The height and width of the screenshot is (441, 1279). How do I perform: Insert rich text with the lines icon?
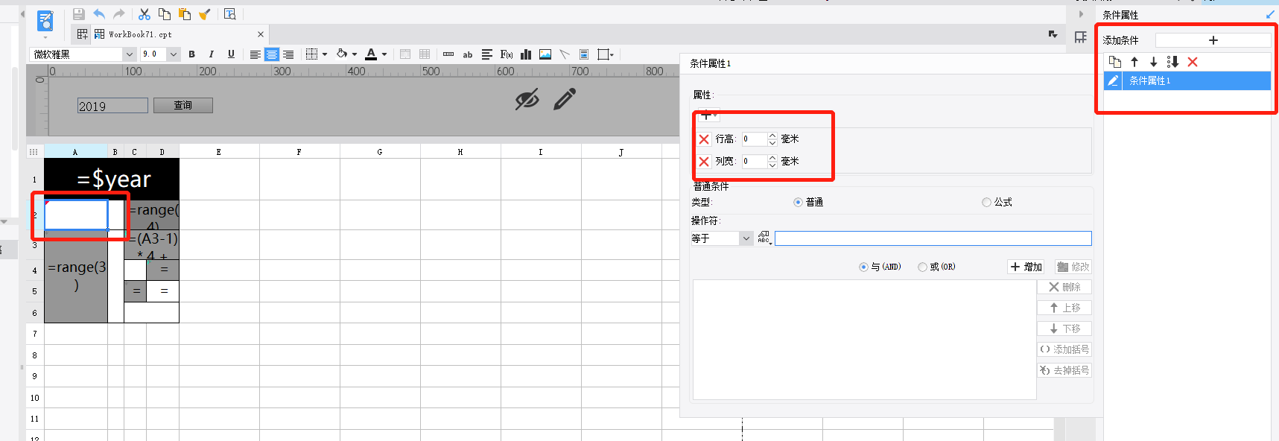pos(487,54)
